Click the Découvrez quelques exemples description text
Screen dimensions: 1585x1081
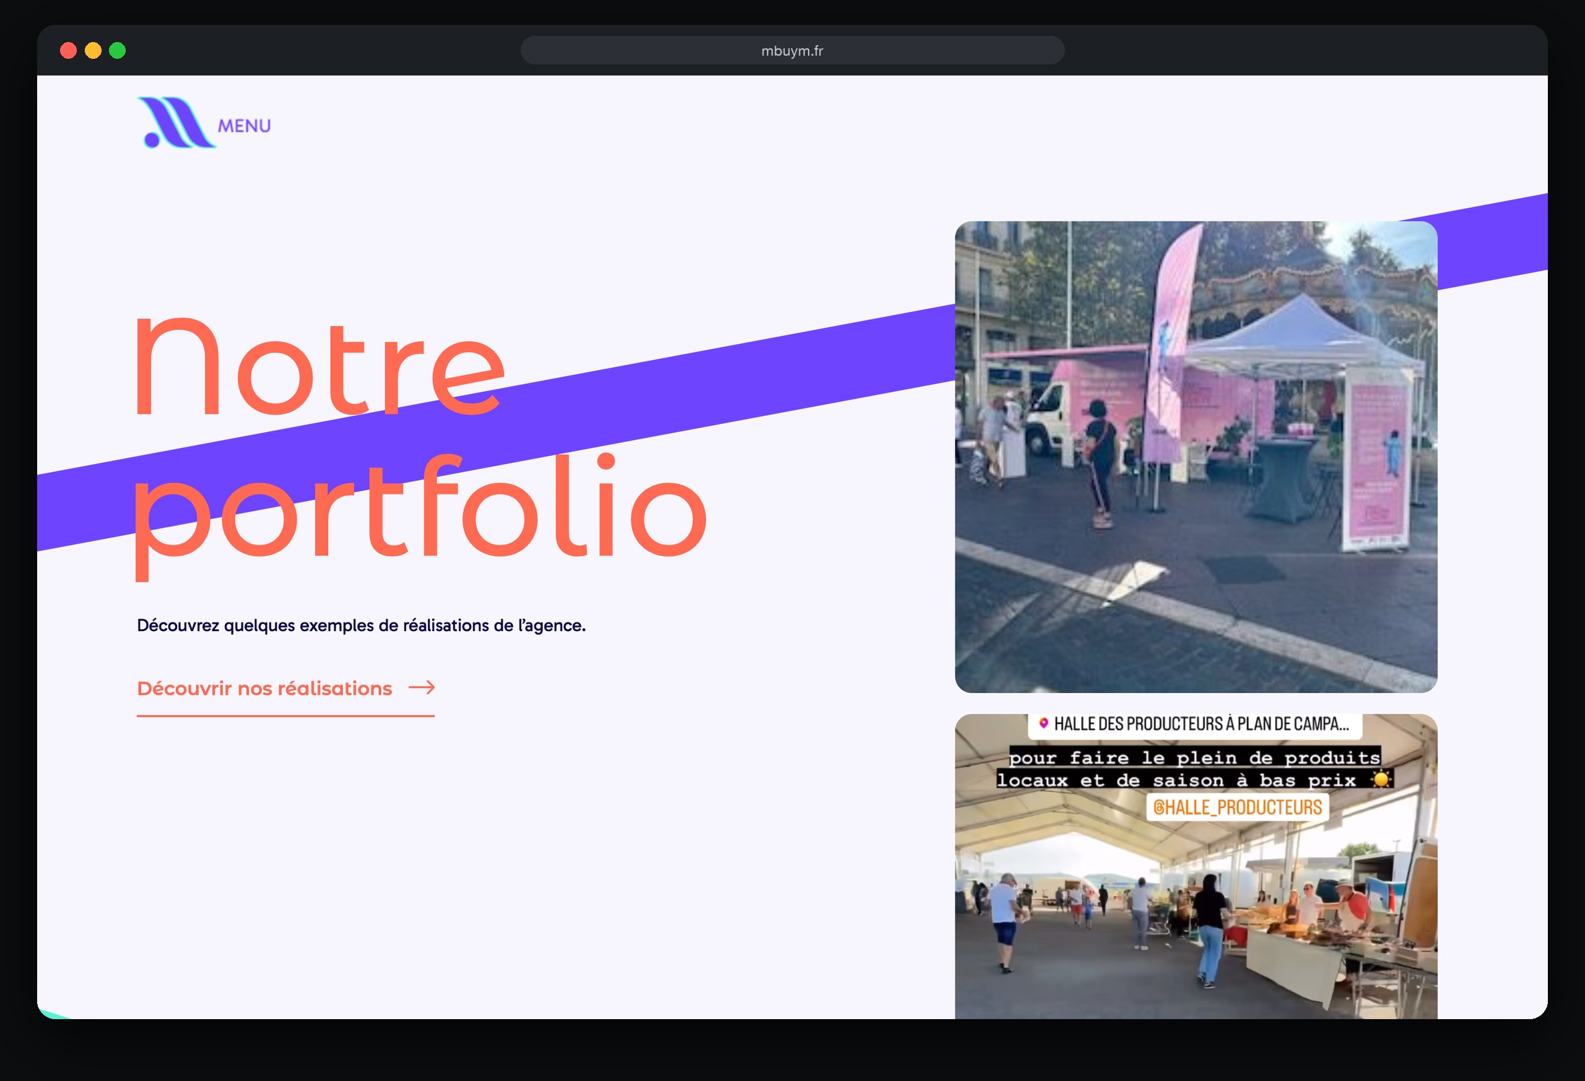tap(362, 626)
